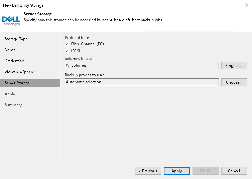Select the Server Storage step

[30, 83]
